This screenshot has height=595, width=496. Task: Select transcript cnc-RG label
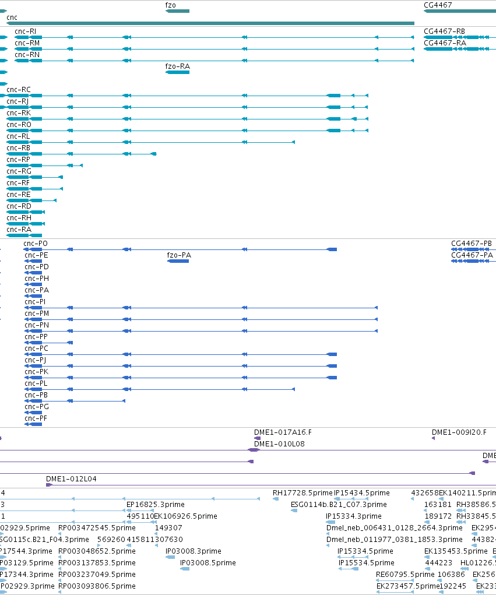pyautogui.click(x=19, y=171)
